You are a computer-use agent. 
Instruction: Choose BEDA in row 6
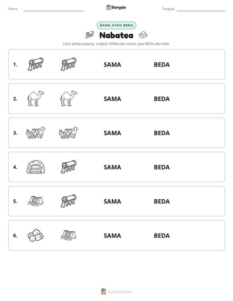point(162,236)
